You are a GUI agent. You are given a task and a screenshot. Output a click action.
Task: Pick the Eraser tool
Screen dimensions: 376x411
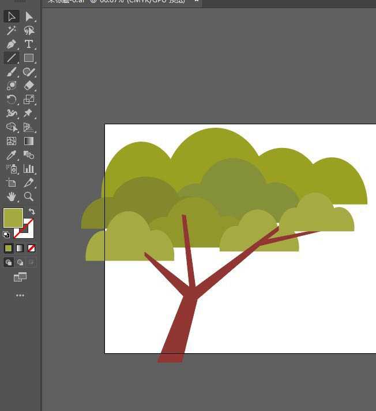click(29, 86)
